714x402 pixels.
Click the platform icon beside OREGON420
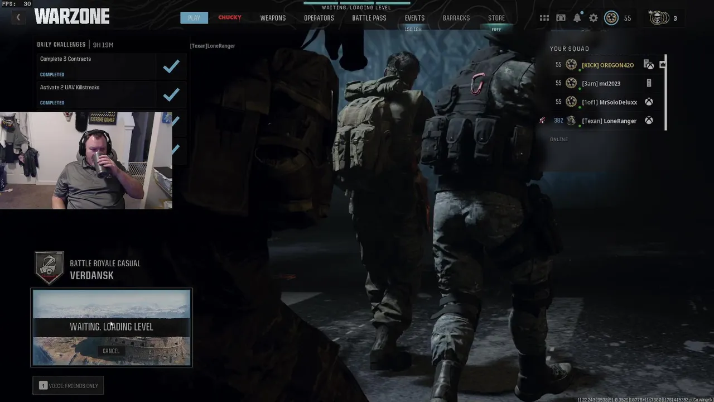pyautogui.click(x=649, y=65)
